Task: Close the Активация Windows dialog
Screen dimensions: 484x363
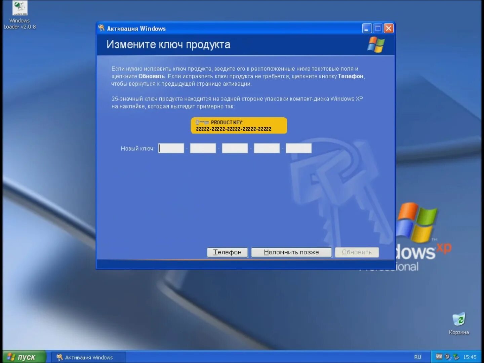Action: (389, 29)
